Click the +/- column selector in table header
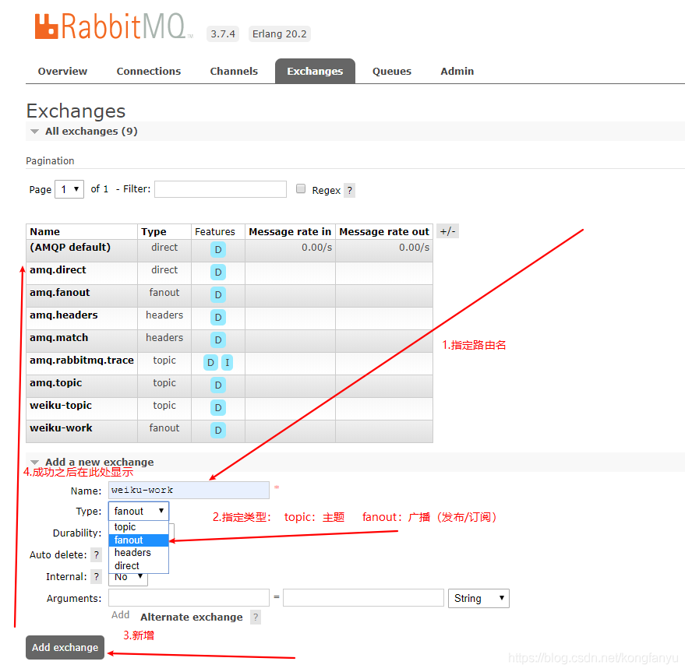Viewport: 685px width, 672px height. tap(447, 230)
